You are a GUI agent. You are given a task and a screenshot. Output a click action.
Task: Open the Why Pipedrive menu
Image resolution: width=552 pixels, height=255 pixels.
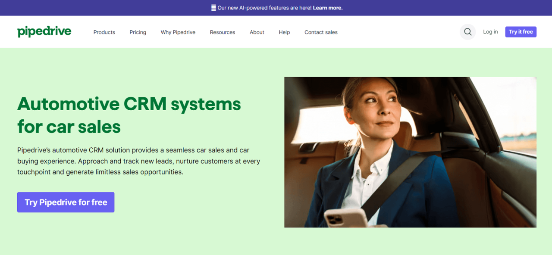(x=178, y=32)
